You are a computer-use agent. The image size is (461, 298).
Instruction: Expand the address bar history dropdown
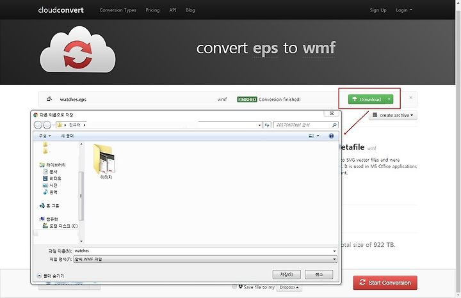click(x=259, y=125)
